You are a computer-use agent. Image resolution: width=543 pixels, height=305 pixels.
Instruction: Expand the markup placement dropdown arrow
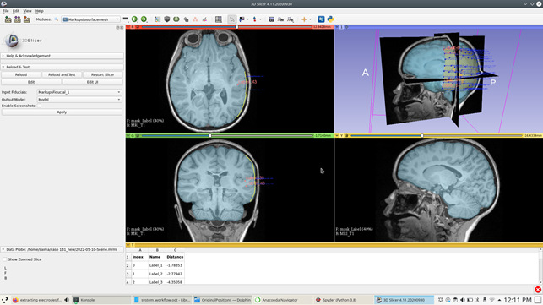point(260,19)
